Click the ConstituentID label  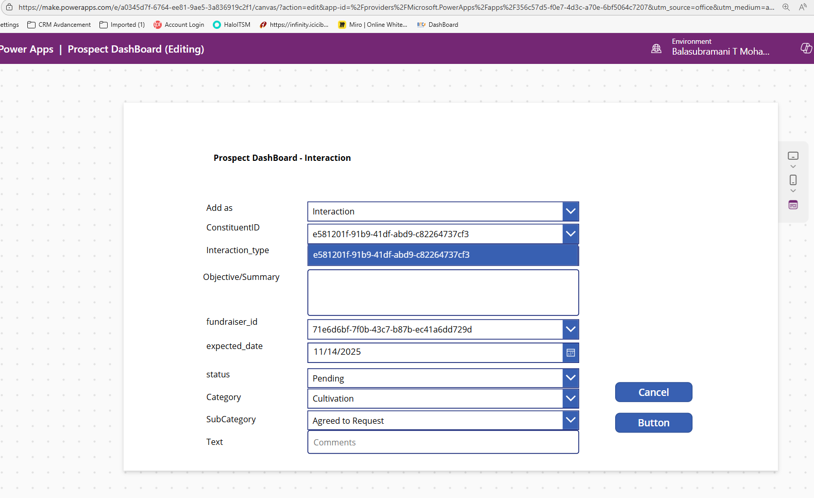[x=233, y=227]
